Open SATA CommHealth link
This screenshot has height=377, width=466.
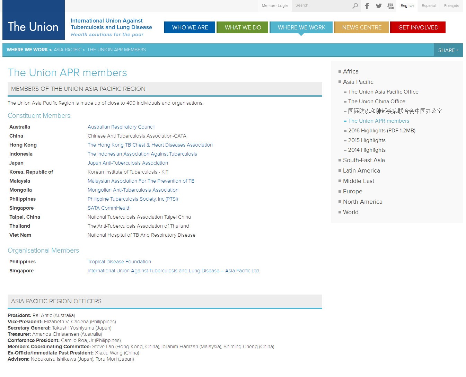pos(109,208)
